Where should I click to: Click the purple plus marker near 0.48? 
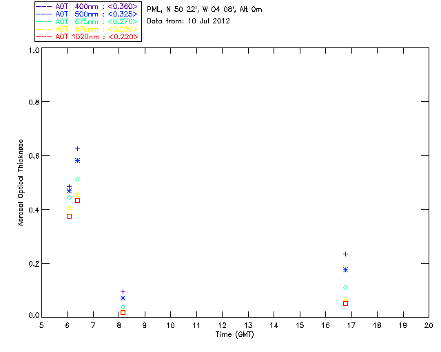pyautogui.click(x=69, y=186)
